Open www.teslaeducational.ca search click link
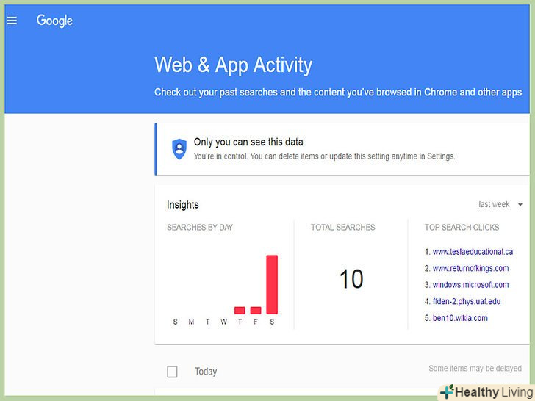This screenshot has width=535, height=401. [x=473, y=252]
